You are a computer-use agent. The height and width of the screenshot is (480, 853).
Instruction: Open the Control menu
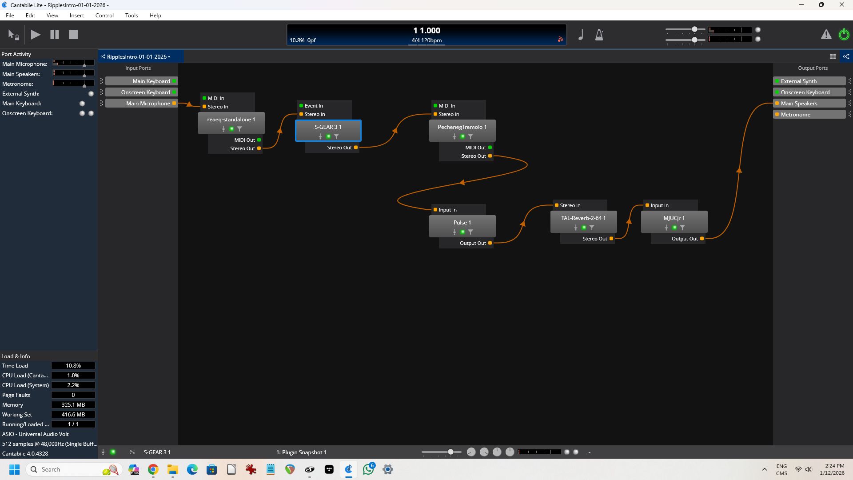tap(104, 15)
